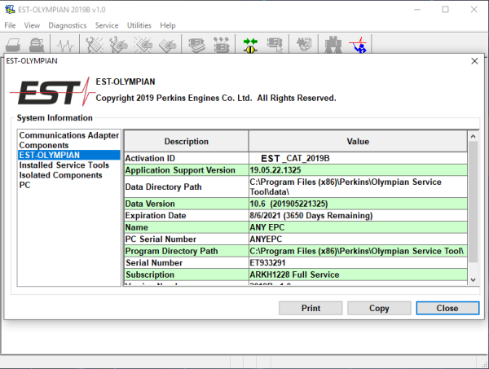Open the Diagnostics menu
This screenshot has height=369, width=489.
pos(68,25)
